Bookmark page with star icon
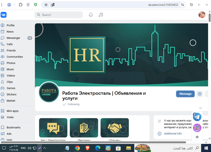This screenshot has height=152, width=211. pos(46,5)
